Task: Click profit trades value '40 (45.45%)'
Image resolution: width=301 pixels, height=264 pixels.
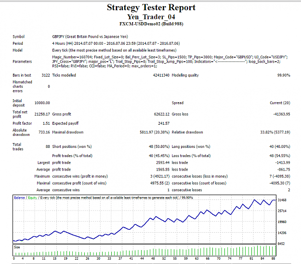Action: click(x=159, y=156)
